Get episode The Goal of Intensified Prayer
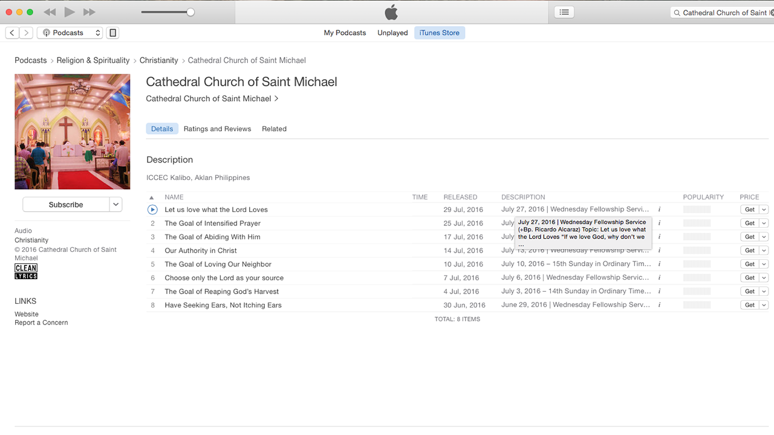The image size is (774, 435). (750, 224)
